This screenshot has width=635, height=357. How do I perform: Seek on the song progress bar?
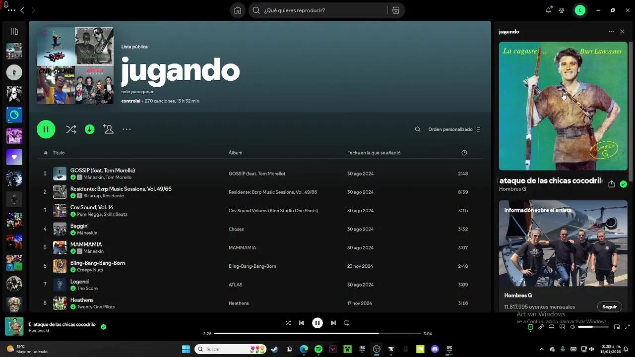click(317, 334)
